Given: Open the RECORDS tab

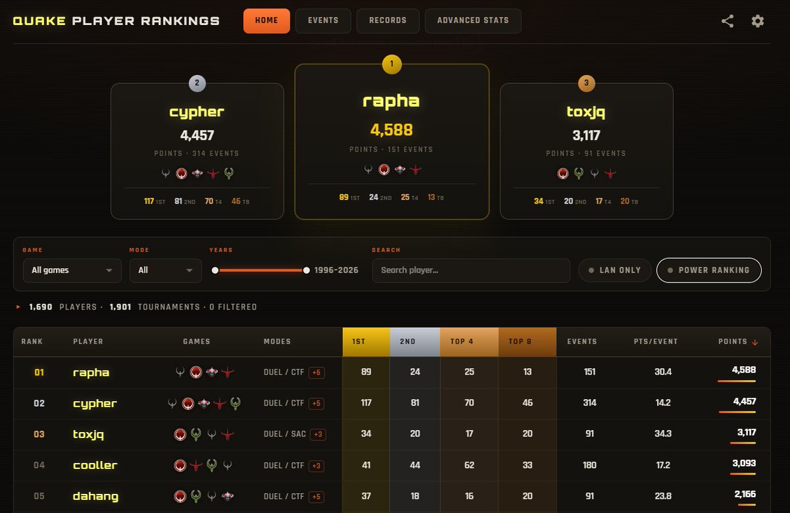Looking at the screenshot, I should (388, 20).
